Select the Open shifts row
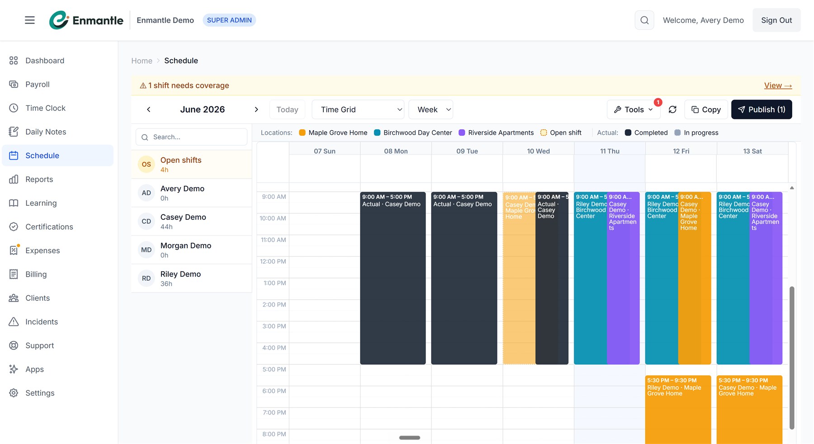814x444 pixels. pos(191,165)
